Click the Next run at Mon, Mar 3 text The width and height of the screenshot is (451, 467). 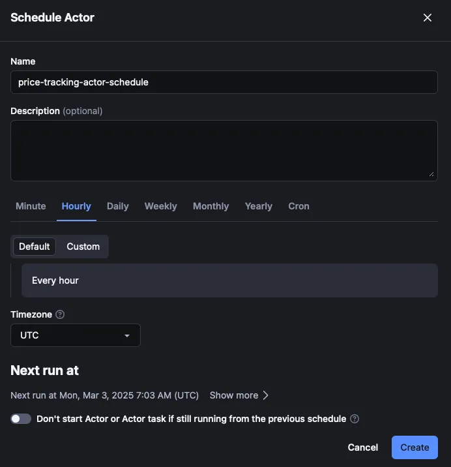104,395
